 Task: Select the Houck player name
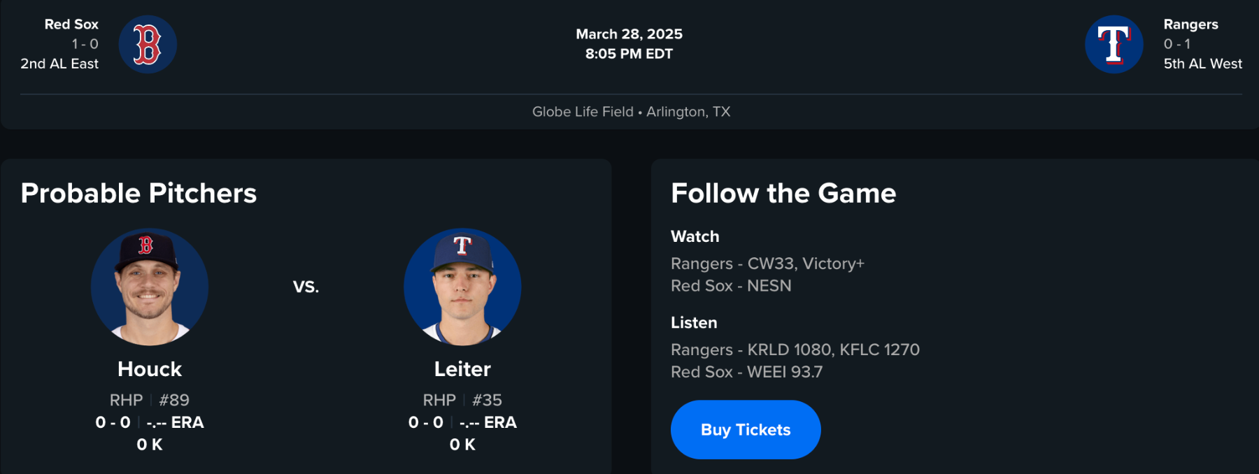point(150,369)
